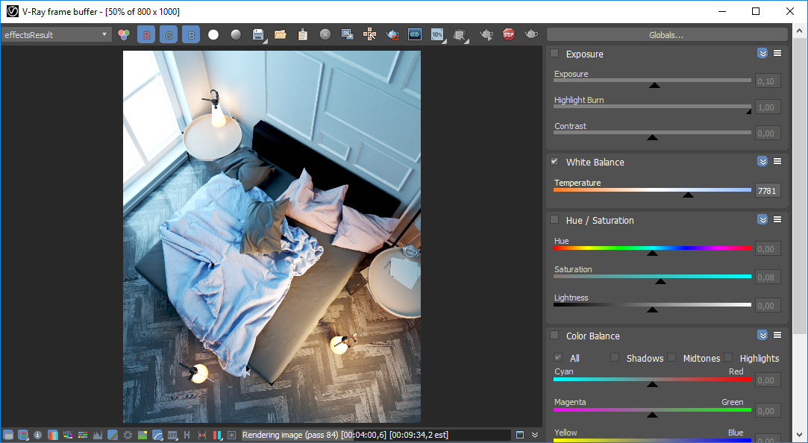Stop the current render
Image resolution: width=808 pixels, height=443 pixels.
[508, 34]
